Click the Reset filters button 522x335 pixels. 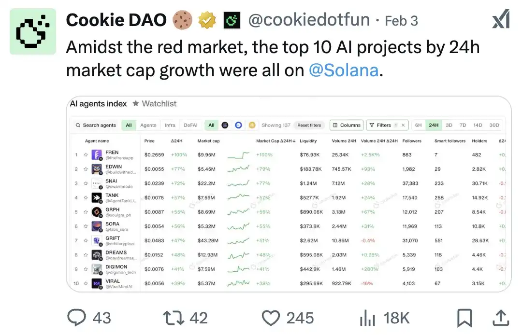tap(309, 125)
